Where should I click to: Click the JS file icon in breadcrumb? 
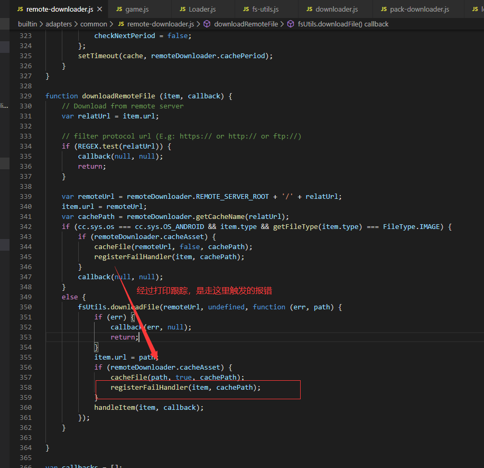tap(122, 24)
